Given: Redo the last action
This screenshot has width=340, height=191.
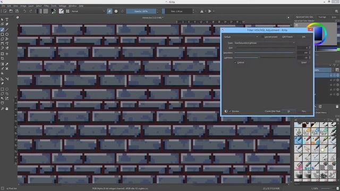Looking at the screenshot, I should coord(31,11).
